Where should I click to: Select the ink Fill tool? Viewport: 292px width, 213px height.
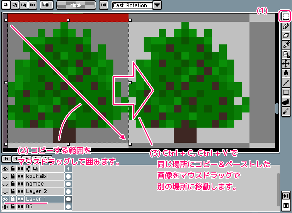[286, 73]
